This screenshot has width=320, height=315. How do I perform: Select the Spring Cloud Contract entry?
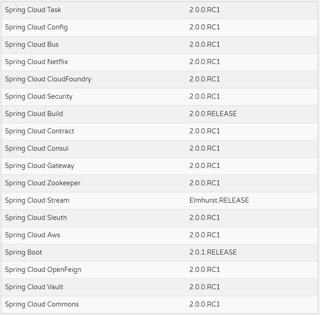[39, 131]
